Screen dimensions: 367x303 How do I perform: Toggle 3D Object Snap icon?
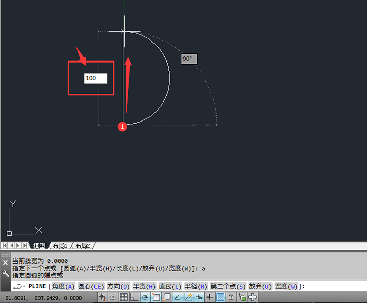click(167, 297)
